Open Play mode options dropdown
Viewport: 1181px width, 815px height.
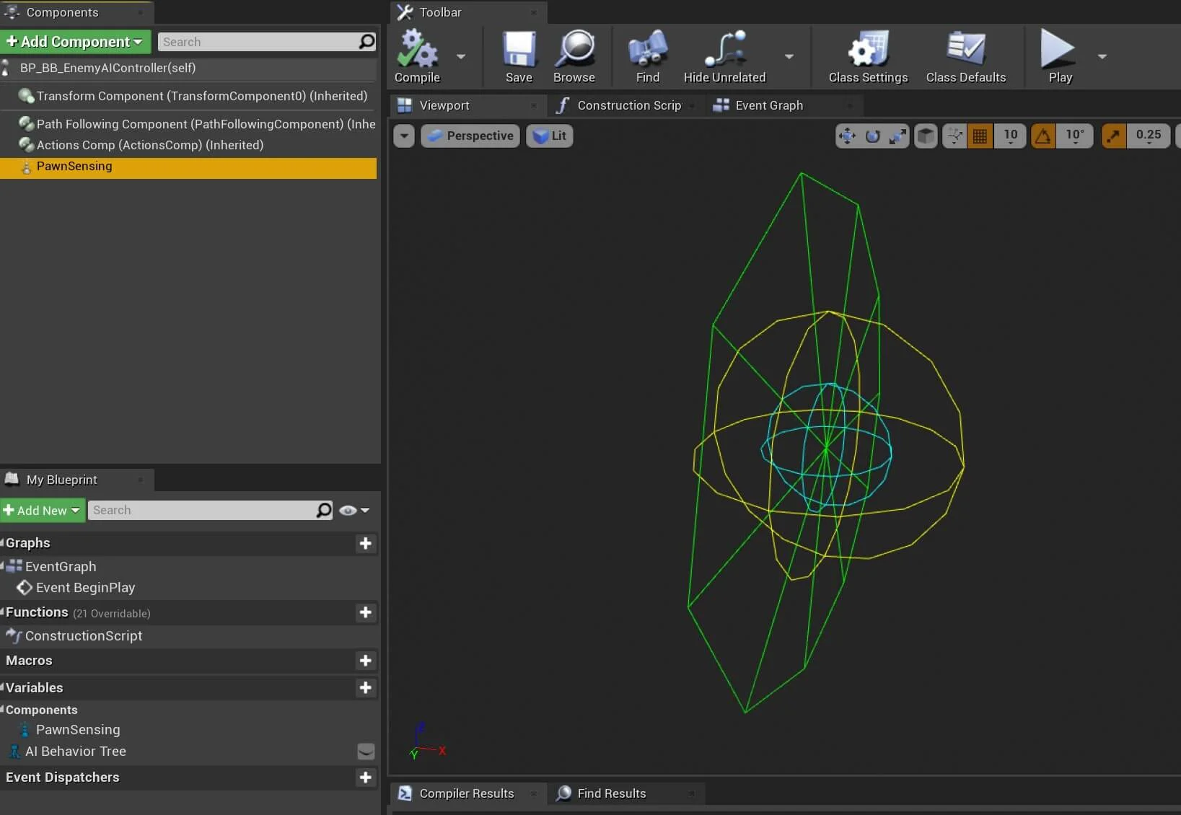(x=1102, y=56)
